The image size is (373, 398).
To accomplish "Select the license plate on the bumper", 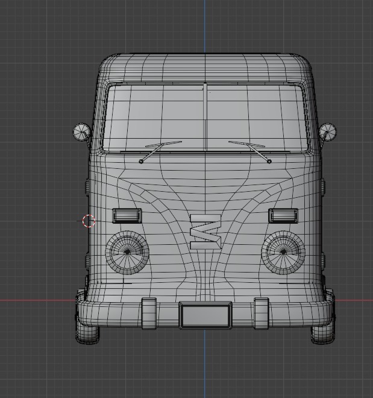I will pos(205,315).
